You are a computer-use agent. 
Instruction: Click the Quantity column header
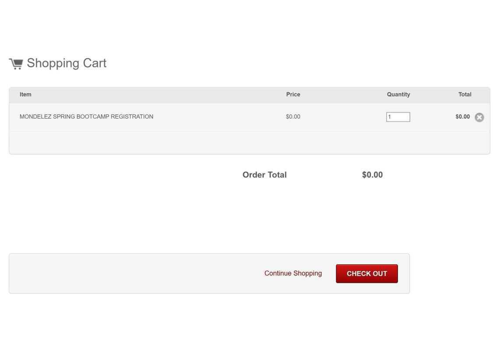398,95
